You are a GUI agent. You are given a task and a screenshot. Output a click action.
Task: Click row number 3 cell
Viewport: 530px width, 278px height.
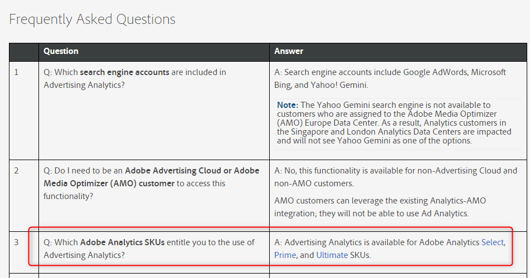coord(24,252)
